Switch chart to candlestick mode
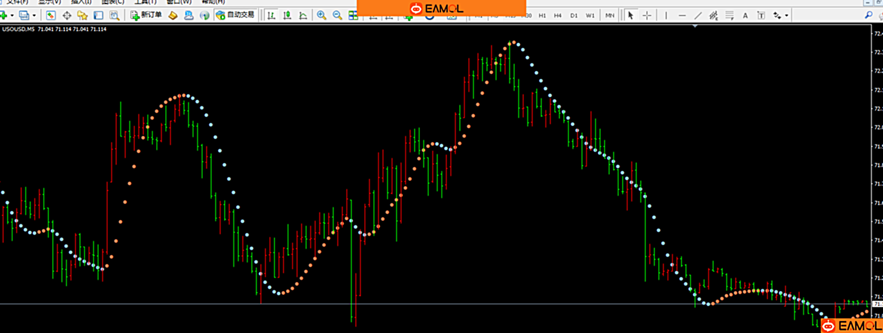Screen dimensions: 883x333 tap(288, 16)
